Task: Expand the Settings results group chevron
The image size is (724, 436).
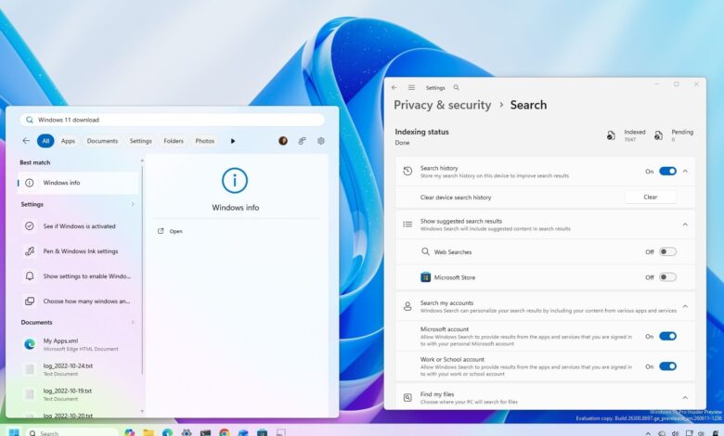Action: [133, 204]
